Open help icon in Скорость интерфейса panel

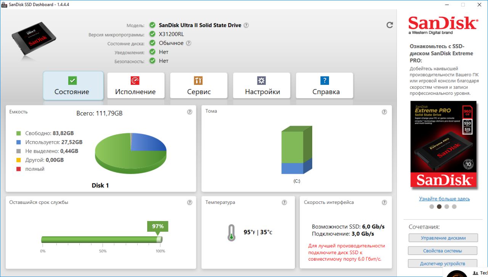384,202
